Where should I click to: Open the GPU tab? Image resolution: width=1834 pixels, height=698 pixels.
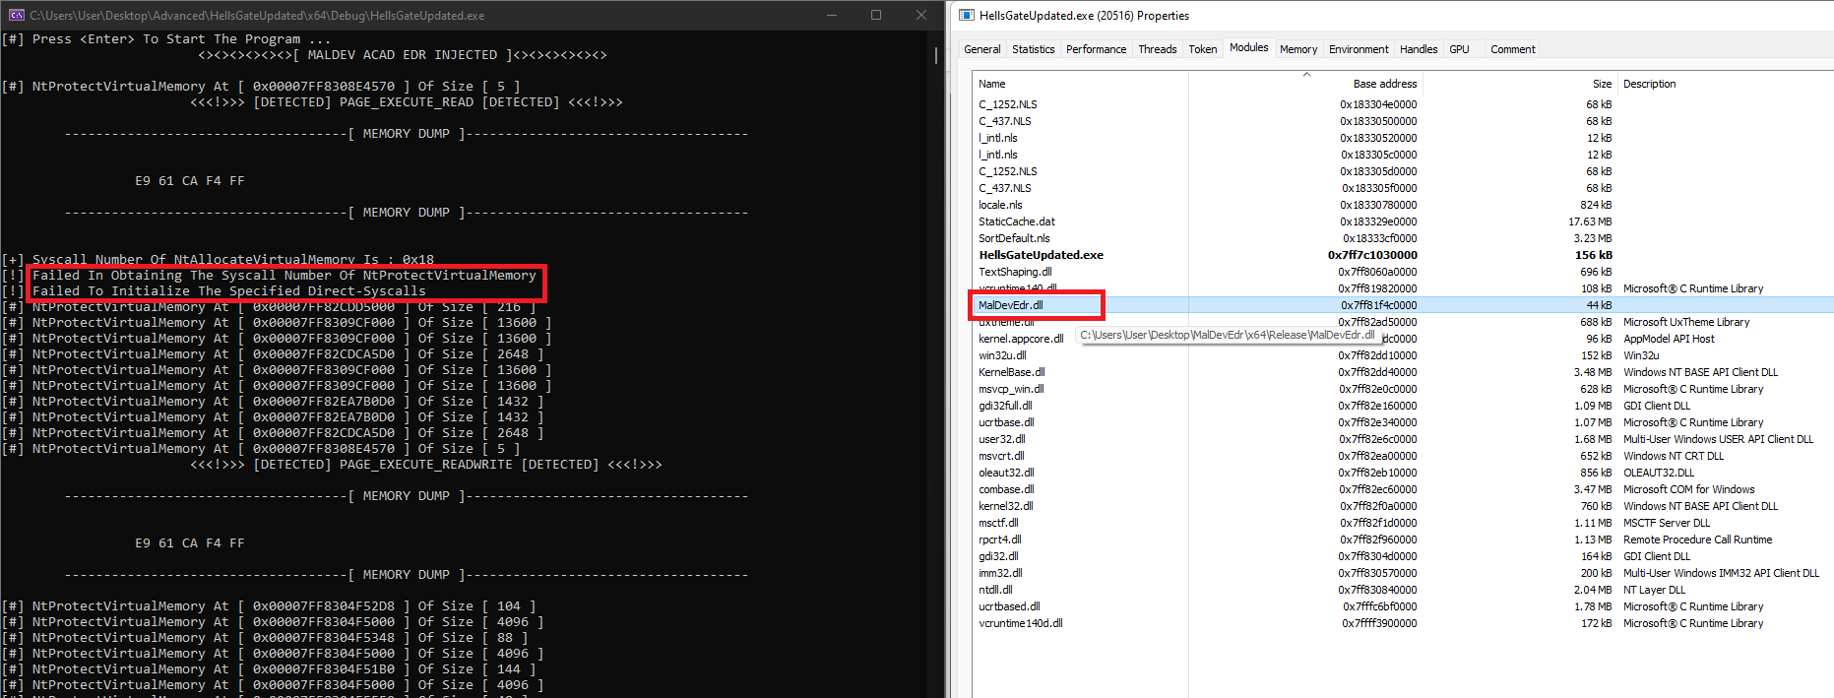[x=1459, y=49]
